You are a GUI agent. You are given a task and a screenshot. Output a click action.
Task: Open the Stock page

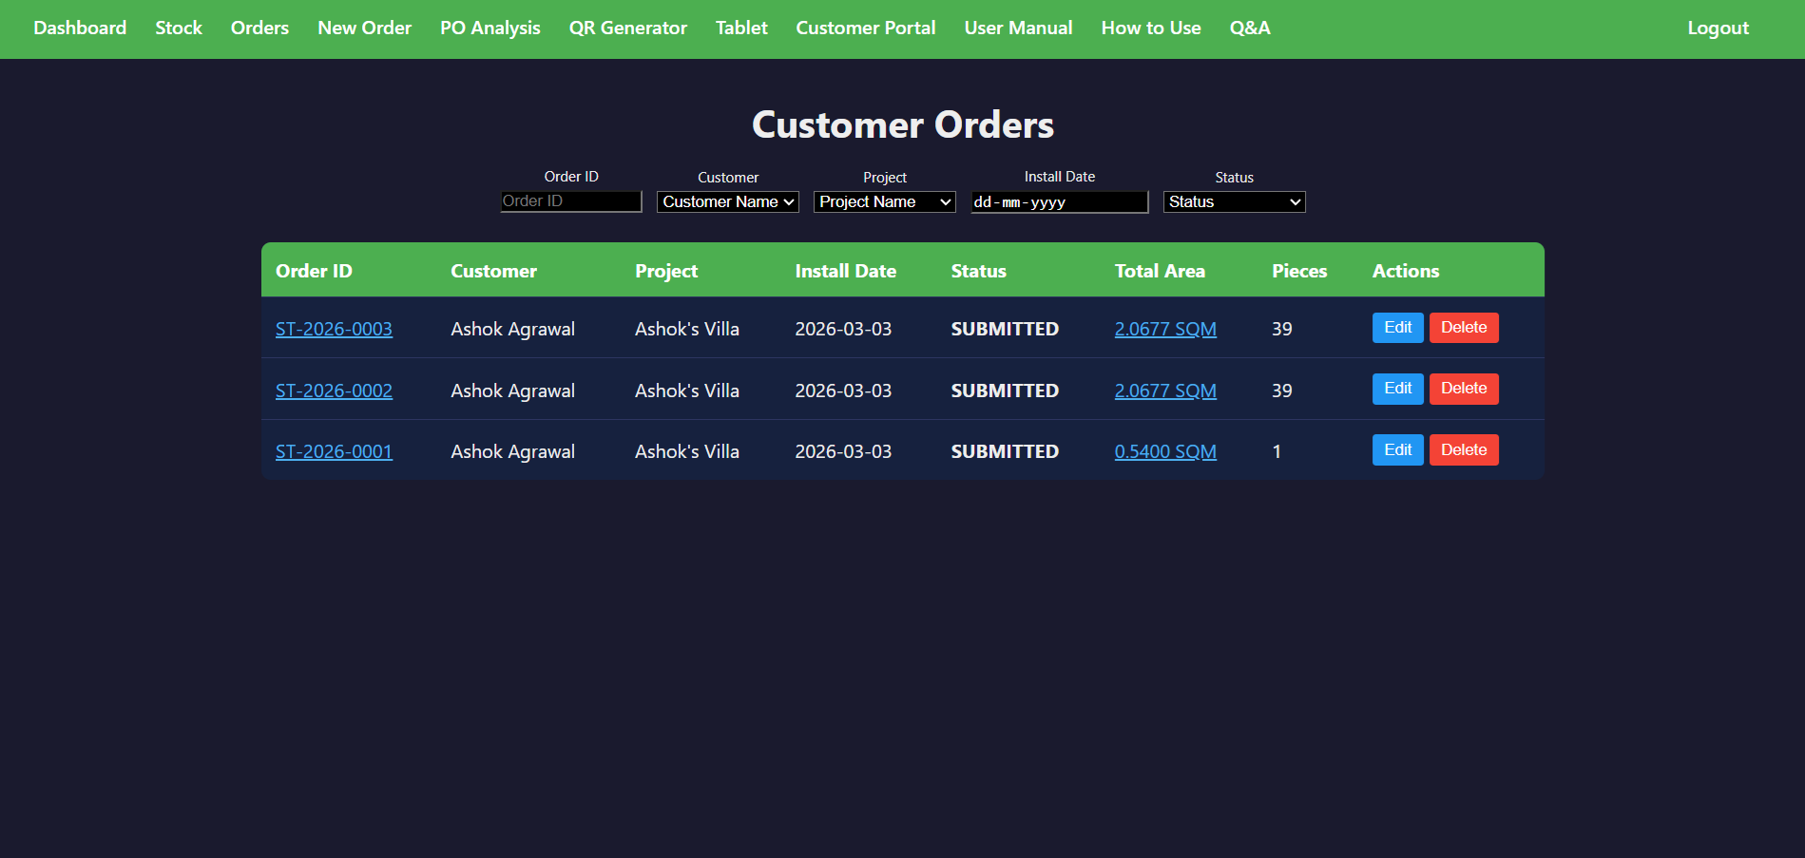(178, 28)
